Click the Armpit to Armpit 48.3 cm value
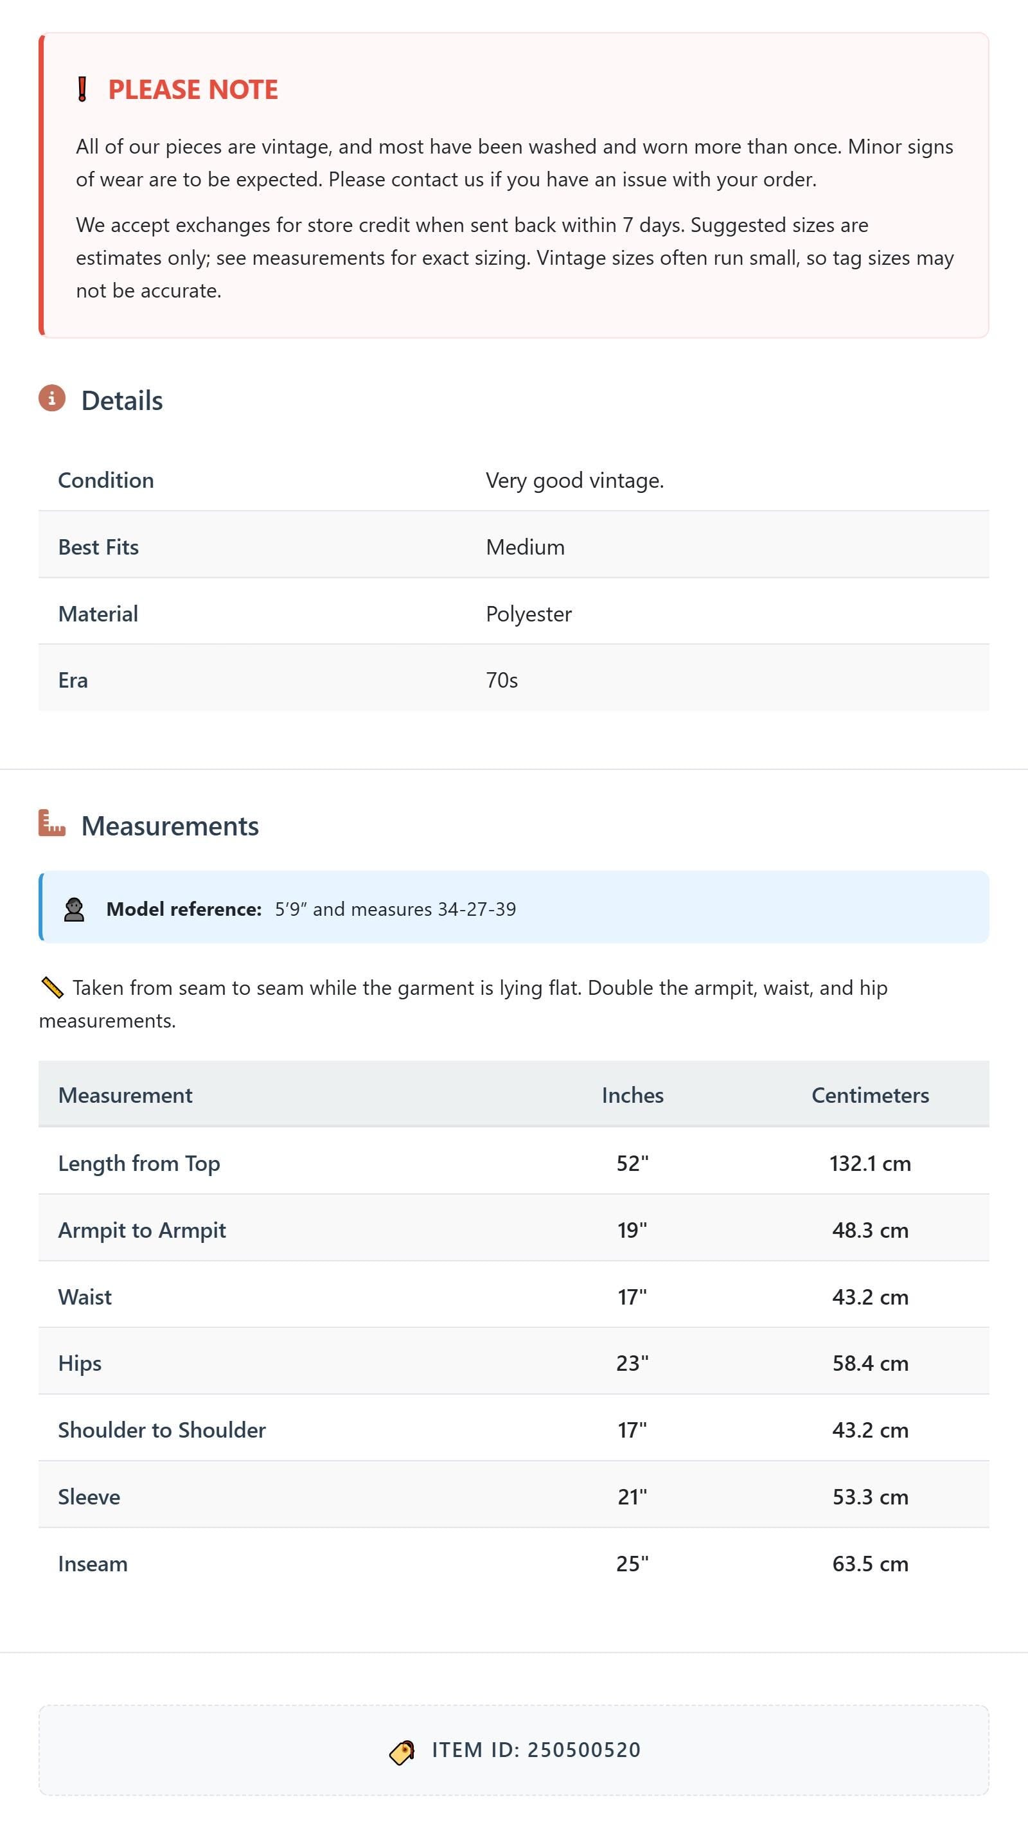The height and width of the screenshot is (1829, 1028). pyautogui.click(x=871, y=1230)
